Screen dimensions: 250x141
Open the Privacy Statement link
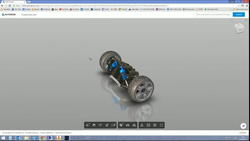pos(47,133)
